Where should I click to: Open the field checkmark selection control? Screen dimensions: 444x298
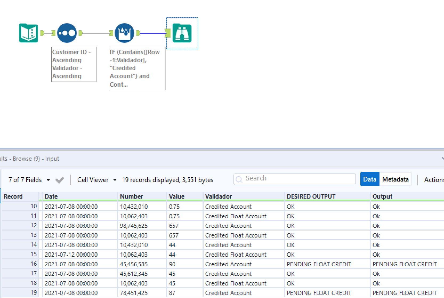(x=59, y=180)
